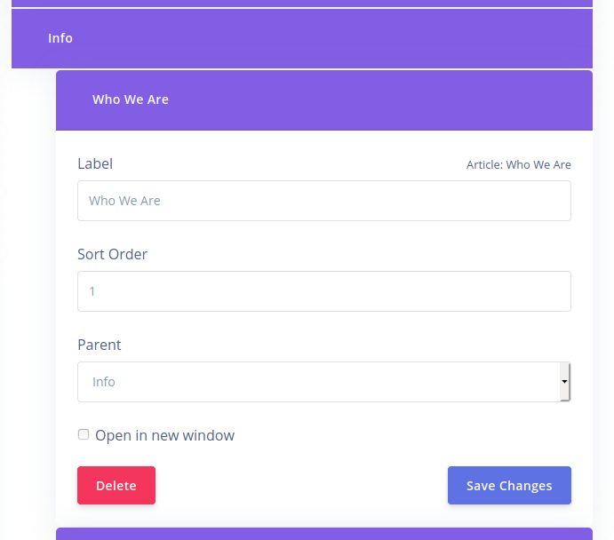Click the purple bar above Info
Image resolution: width=614 pixels, height=540 pixels.
tap(302, 3)
